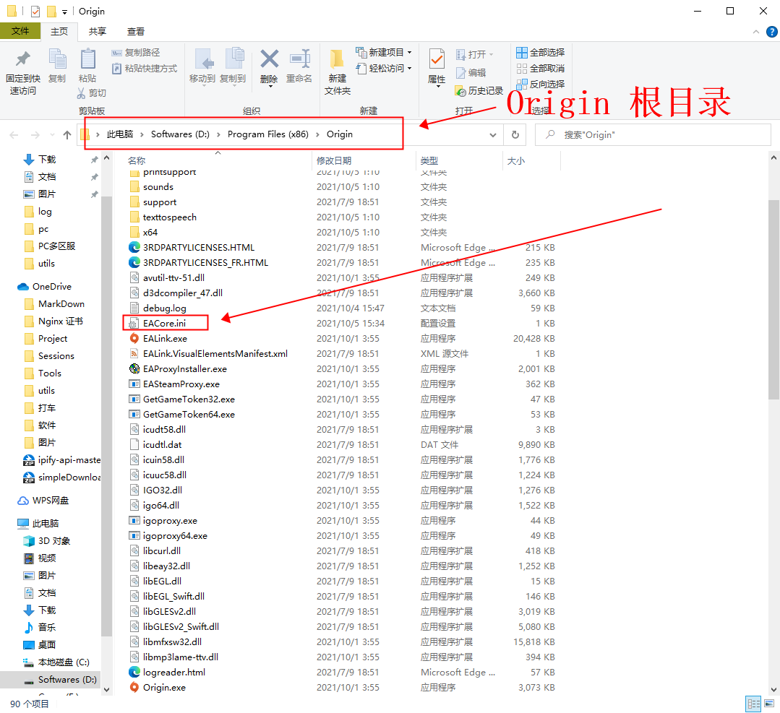Switch to Details view icon in status bar
This screenshot has width=780, height=713.
click(x=754, y=704)
